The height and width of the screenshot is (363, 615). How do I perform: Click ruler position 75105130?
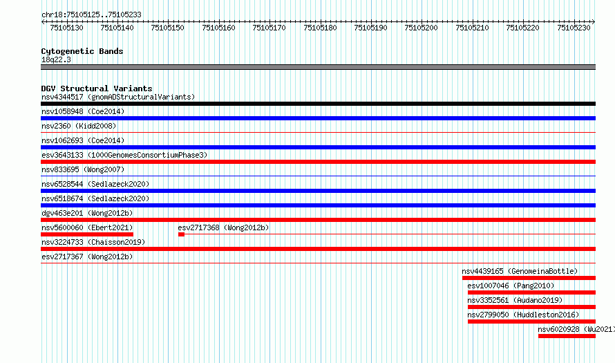(x=66, y=28)
